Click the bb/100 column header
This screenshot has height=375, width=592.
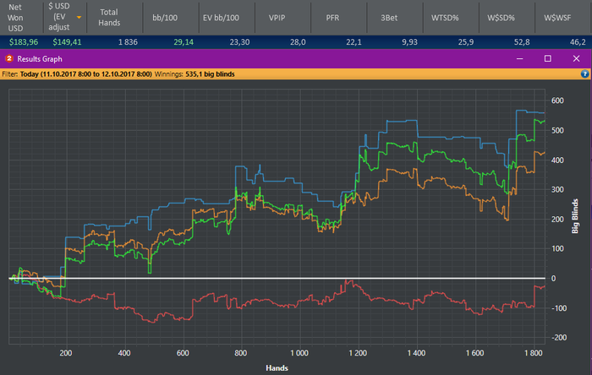click(x=165, y=18)
